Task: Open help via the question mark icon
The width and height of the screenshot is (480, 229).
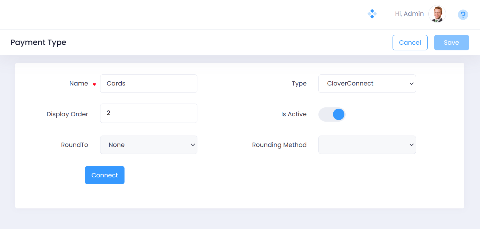Action: [x=463, y=15]
